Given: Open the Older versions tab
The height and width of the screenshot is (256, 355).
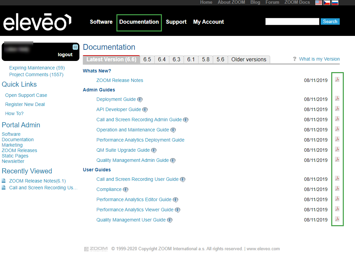Looking at the screenshot, I should tap(249, 60).
